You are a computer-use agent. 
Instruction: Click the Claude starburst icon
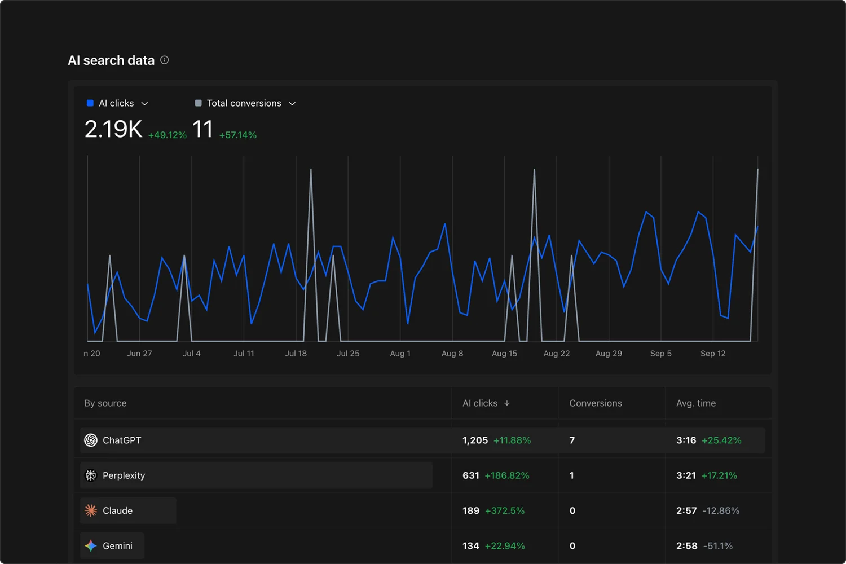tap(90, 510)
